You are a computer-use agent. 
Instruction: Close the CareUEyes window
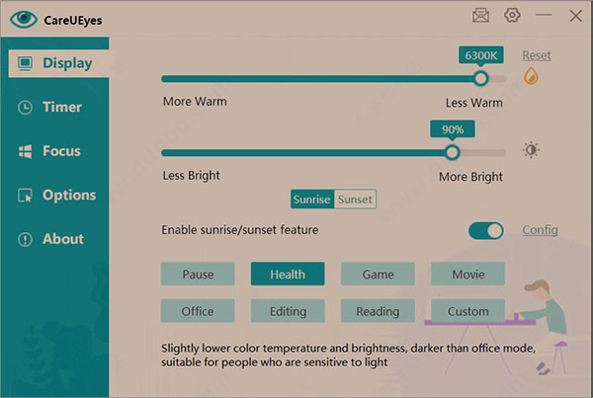pos(576,16)
